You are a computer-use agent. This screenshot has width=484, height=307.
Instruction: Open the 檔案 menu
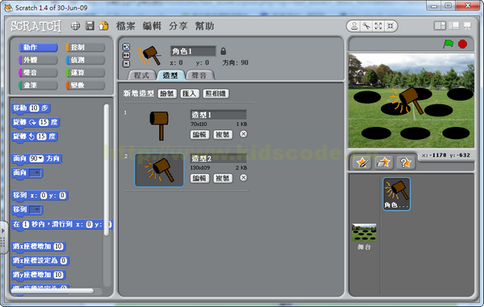pyautogui.click(x=126, y=26)
